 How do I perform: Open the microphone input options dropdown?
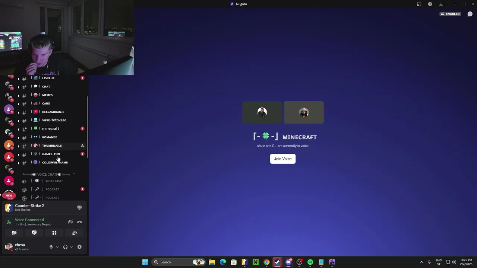(57, 247)
